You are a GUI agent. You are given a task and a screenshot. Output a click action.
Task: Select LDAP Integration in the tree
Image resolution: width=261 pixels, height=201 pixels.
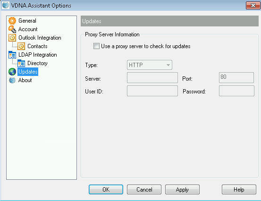click(38, 55)
